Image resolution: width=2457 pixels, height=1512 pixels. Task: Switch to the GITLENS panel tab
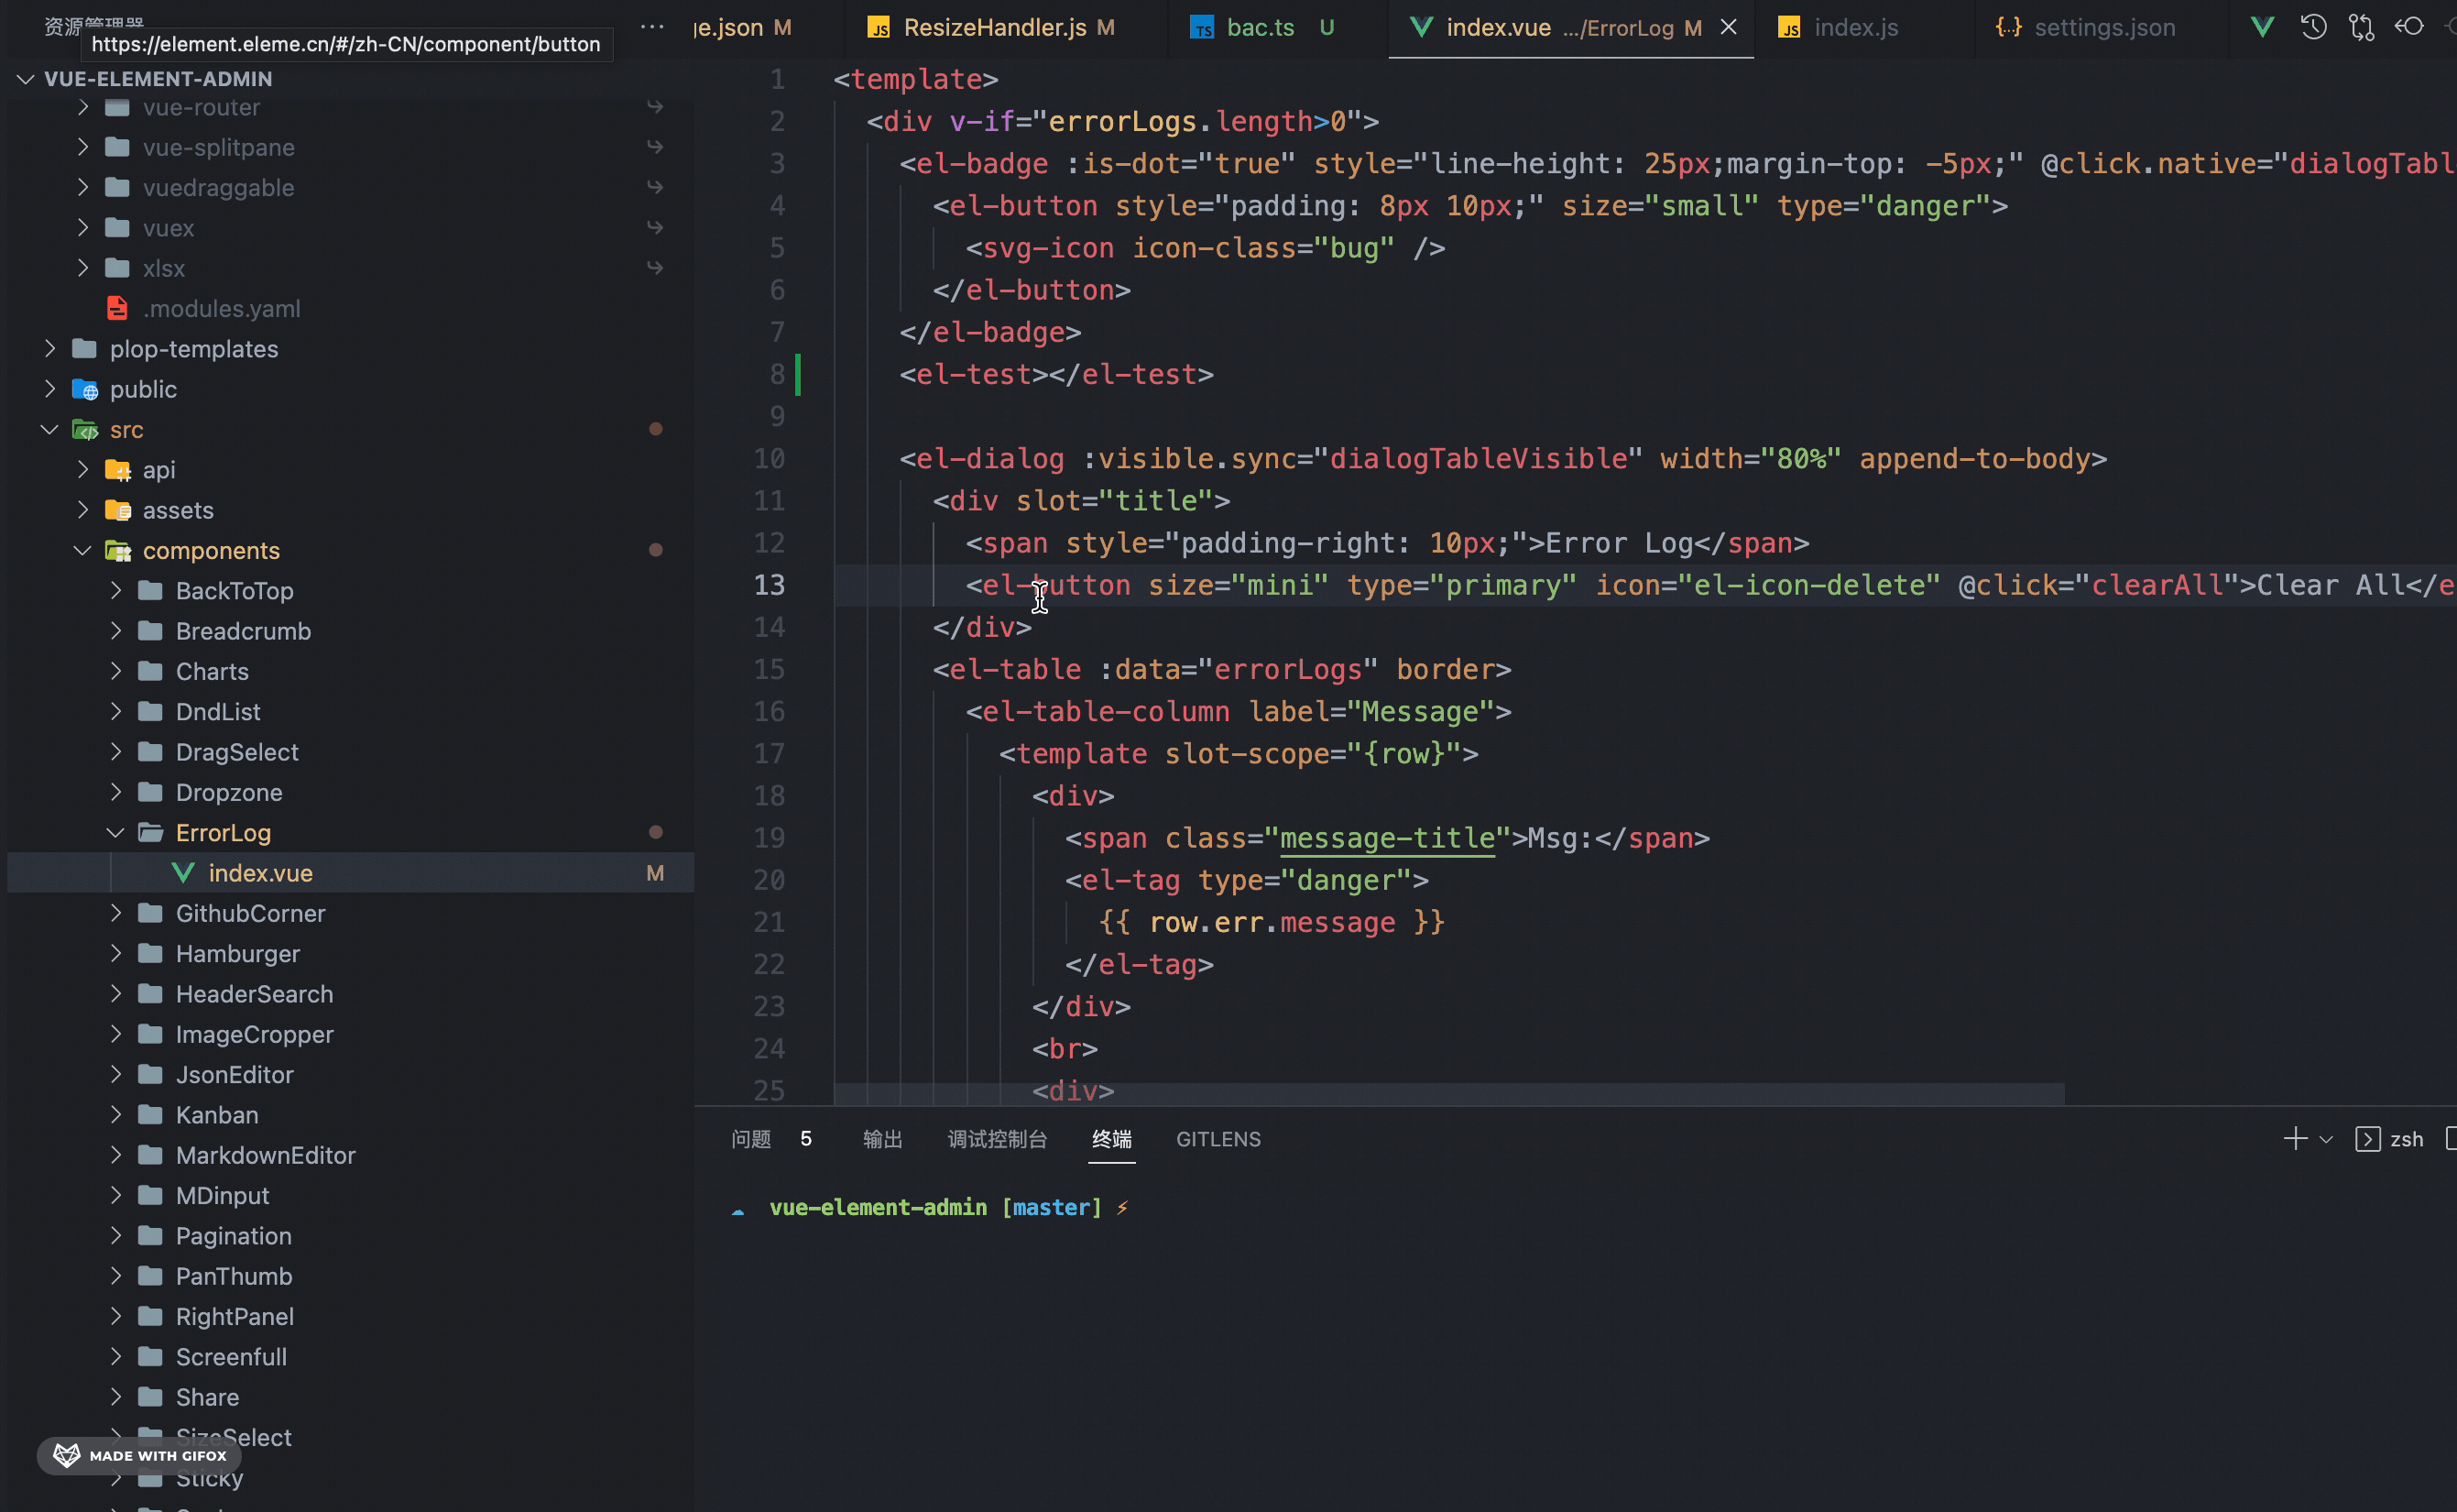pyautogui.click(x=1218, y=1139)
